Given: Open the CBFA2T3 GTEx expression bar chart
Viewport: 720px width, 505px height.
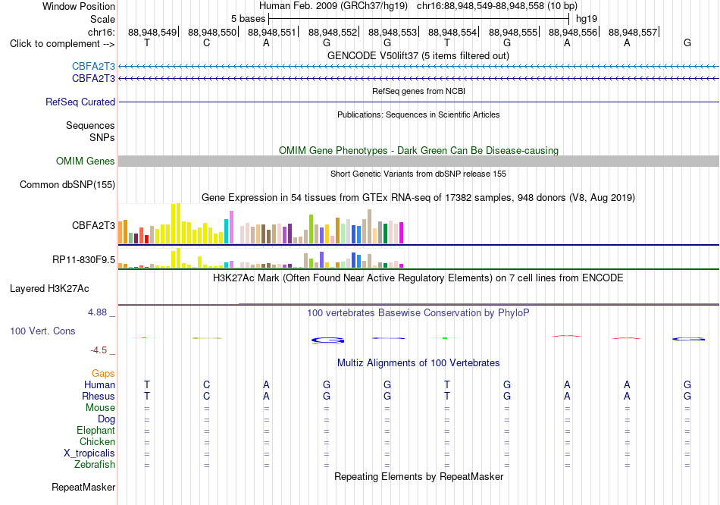Looking at the screenshot, I should pyautogui.click(x=261, y=224).
